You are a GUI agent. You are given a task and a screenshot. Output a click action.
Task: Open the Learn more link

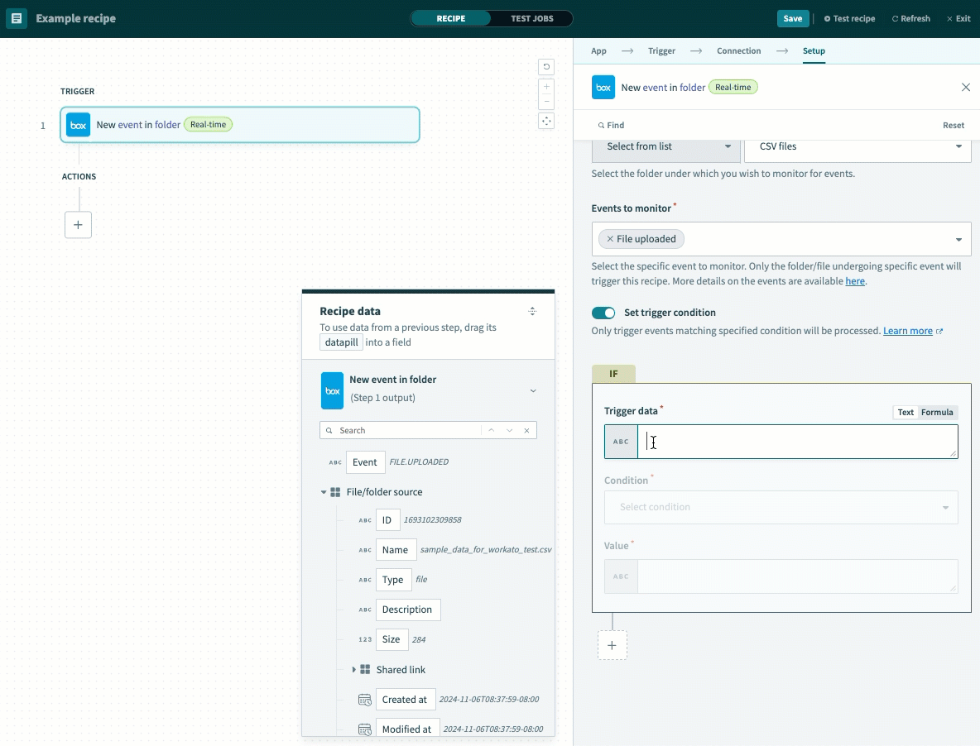[x=908, y=331]
